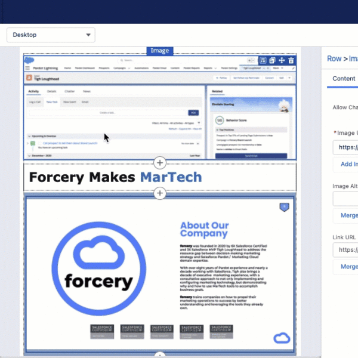Click plus button below the Pardot screenshot image

click(x=160, y=163)
